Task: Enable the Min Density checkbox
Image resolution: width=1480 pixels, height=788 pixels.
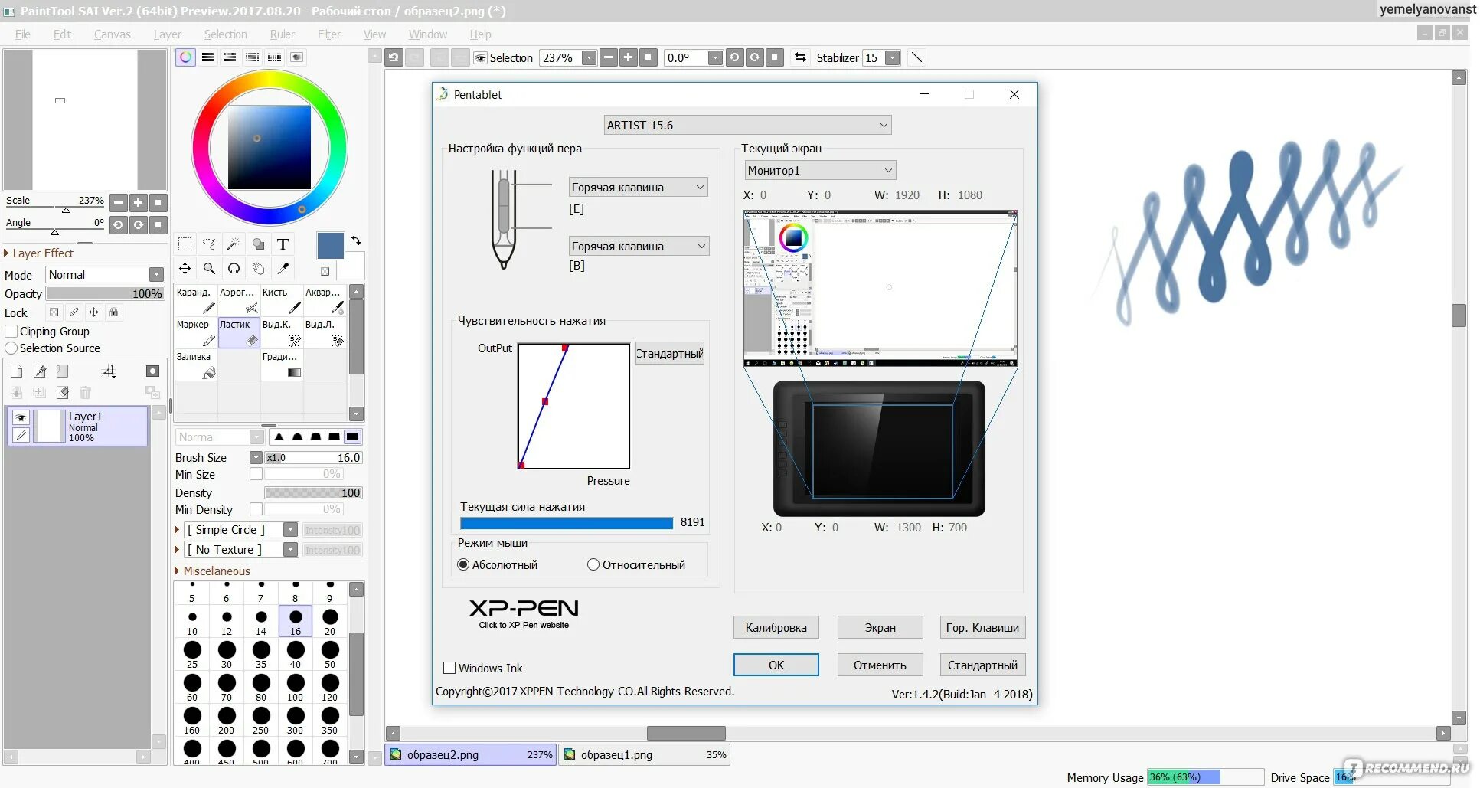Action: point(256,509)
